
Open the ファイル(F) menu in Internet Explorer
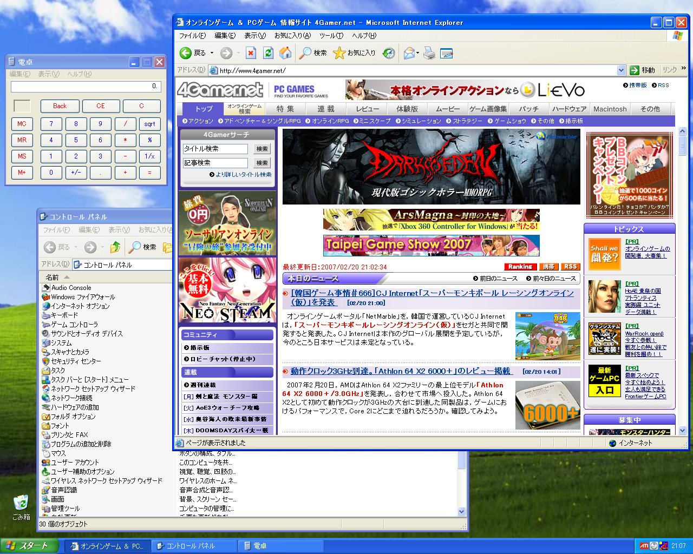tap(192, 36)
